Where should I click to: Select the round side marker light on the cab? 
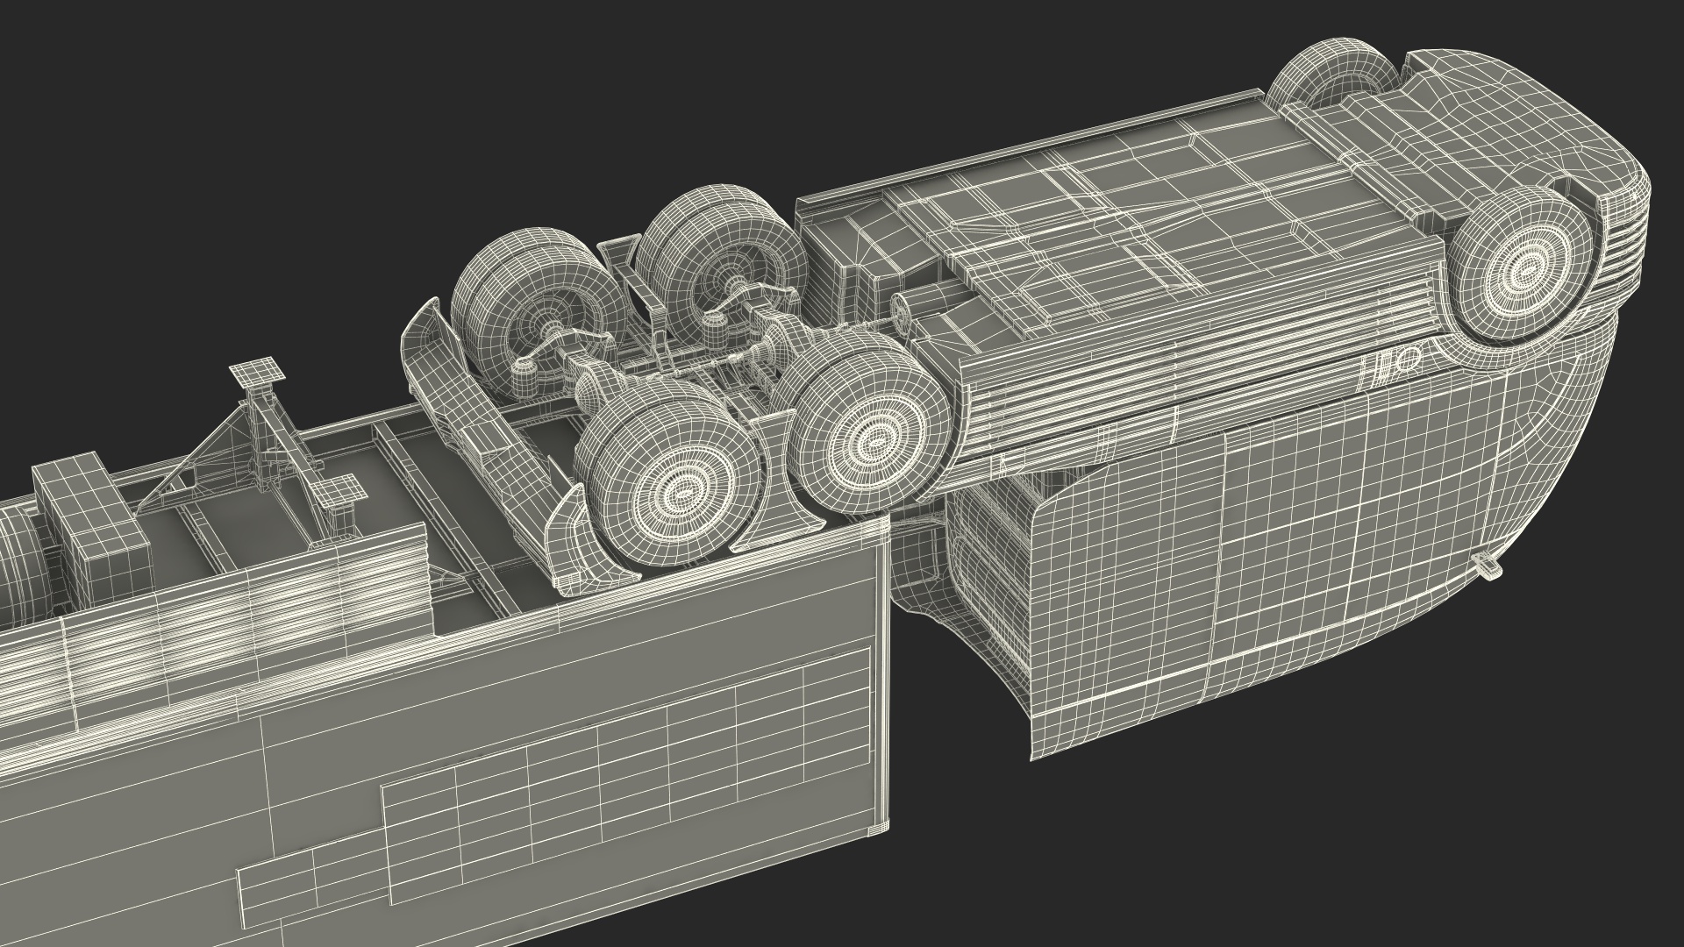click(x=1407, y=360)
